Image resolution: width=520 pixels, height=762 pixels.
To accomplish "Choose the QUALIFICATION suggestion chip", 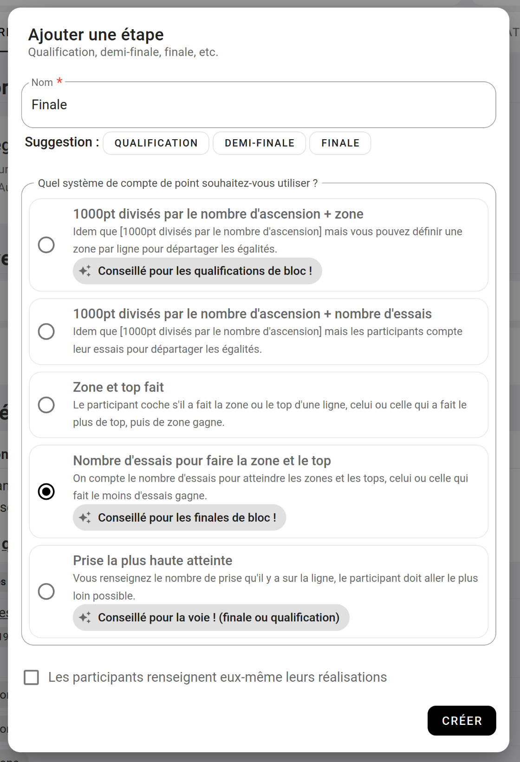I will coord(156,143).
